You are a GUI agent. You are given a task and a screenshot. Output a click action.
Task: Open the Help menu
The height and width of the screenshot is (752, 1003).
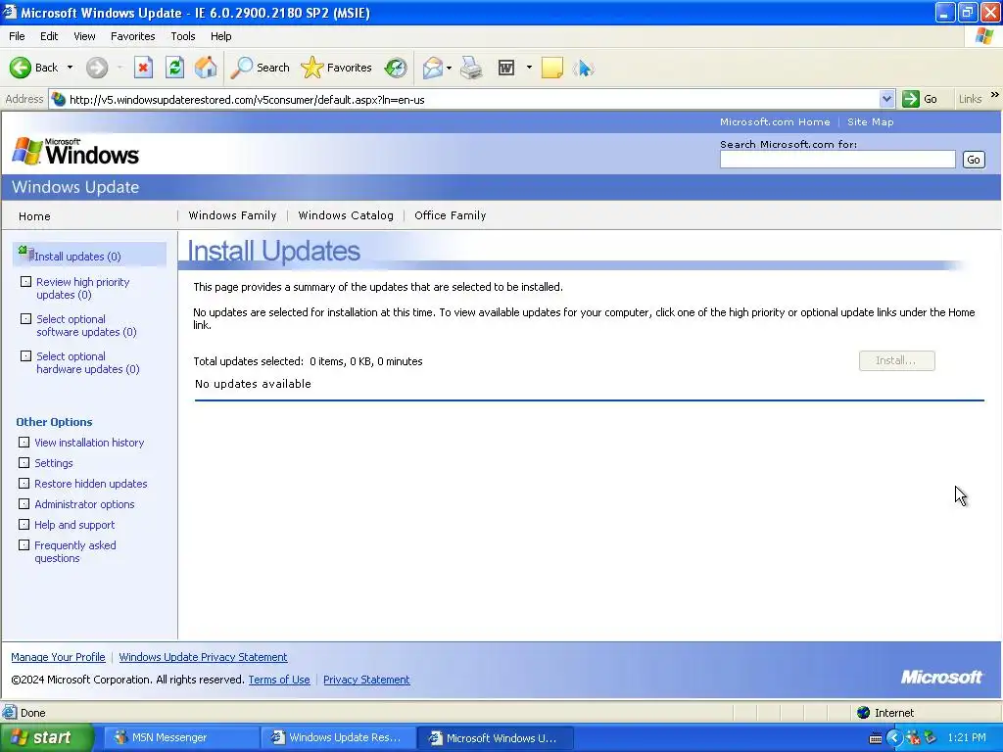[x=220, y=36]
